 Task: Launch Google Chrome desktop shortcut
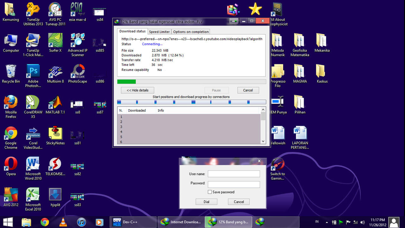point(11,138)
